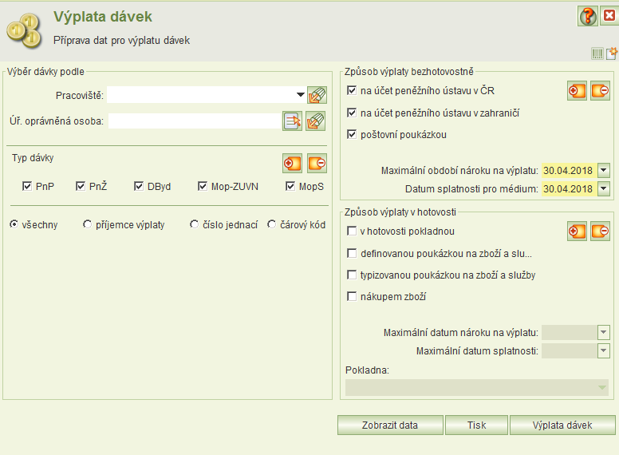Close the Výplata dávek form
Viewport: 619px width, 455px height.
tap(609, 16)
